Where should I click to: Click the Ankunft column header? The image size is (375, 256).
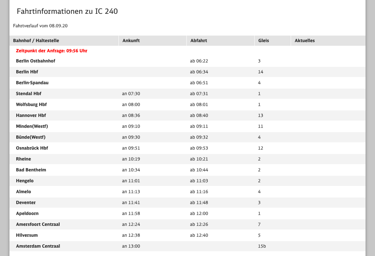pyautogui.click(x=131, y=41)
